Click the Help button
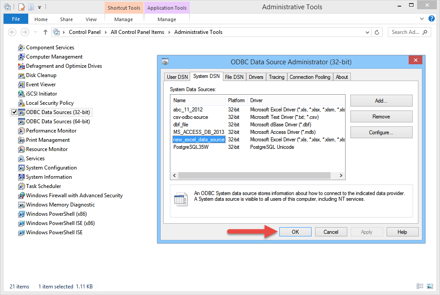The image size is (440, 295). (402, 232)
